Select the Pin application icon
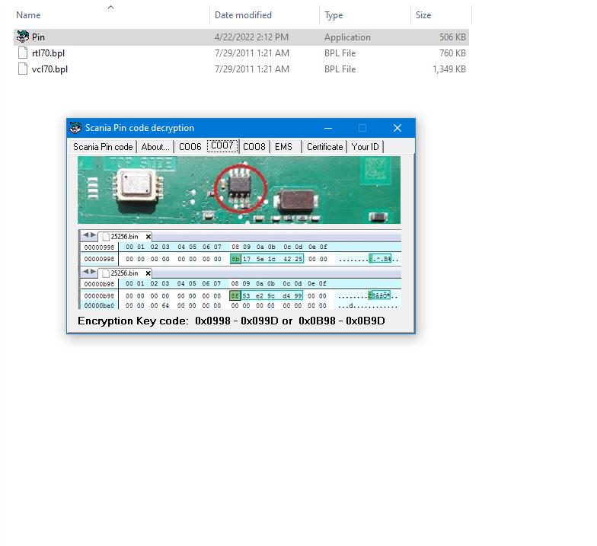The height and width of the screenshot is (546, 597). point(23,37)
